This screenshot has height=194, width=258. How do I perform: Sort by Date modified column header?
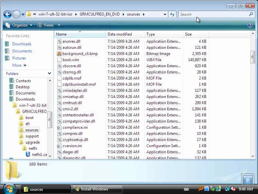pos(125,34)
